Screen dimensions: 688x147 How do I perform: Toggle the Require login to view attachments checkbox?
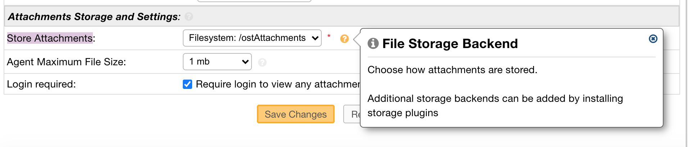point(187,84)
